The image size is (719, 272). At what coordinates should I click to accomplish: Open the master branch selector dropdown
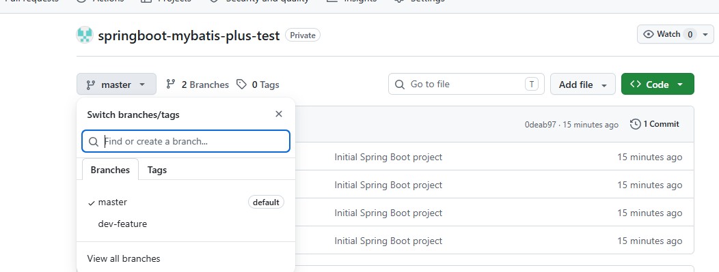pos(116,85)
